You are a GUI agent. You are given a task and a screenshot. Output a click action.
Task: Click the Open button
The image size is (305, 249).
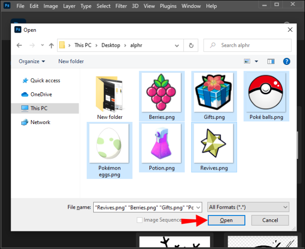pyautogui.click(x=226, y=220)
